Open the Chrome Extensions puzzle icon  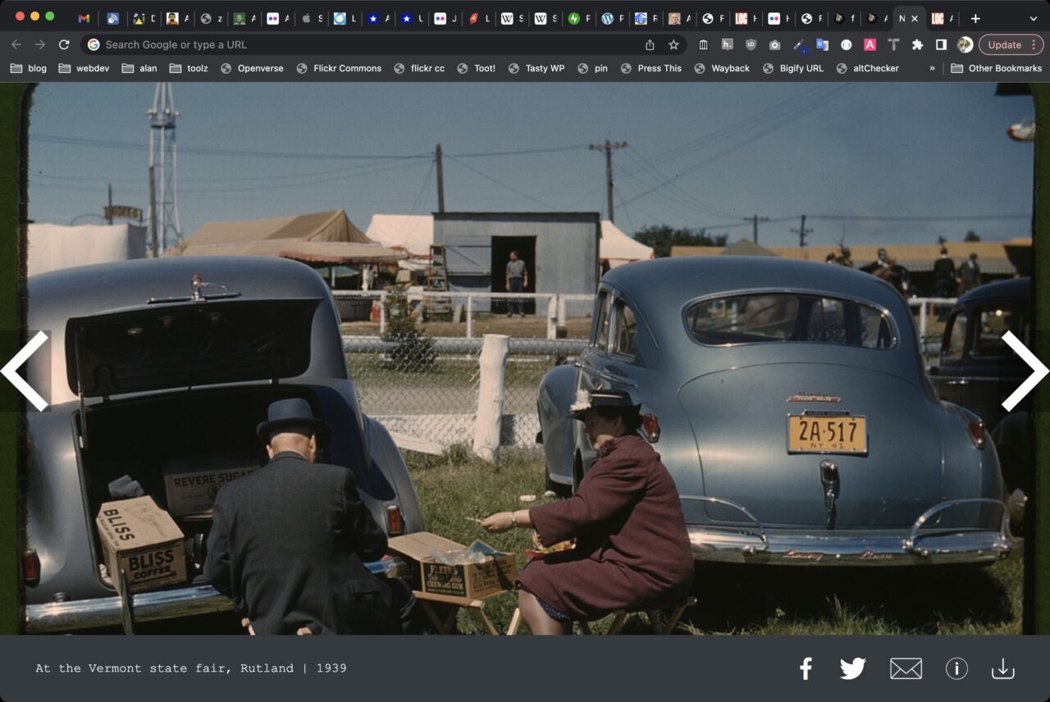point(917,44)
